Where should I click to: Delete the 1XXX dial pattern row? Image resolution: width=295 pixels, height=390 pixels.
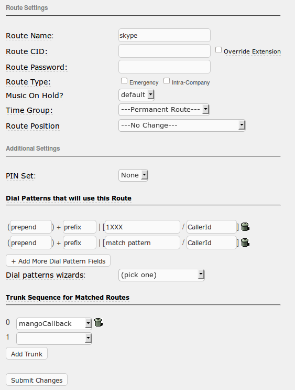pyautogui.click(x=245, y=227)
